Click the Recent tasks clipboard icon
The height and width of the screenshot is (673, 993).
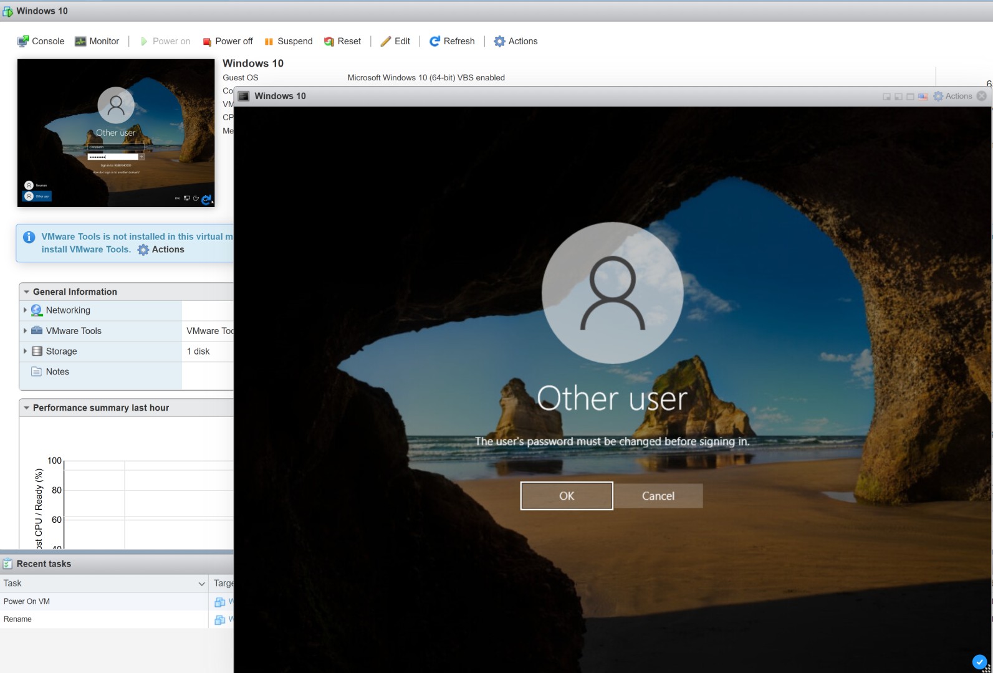(x=7, y=563)
